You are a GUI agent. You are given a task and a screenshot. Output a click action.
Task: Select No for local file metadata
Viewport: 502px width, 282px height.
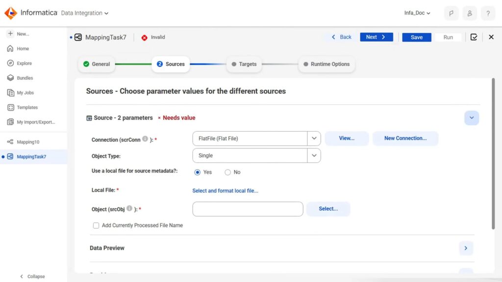pos(227,172)
